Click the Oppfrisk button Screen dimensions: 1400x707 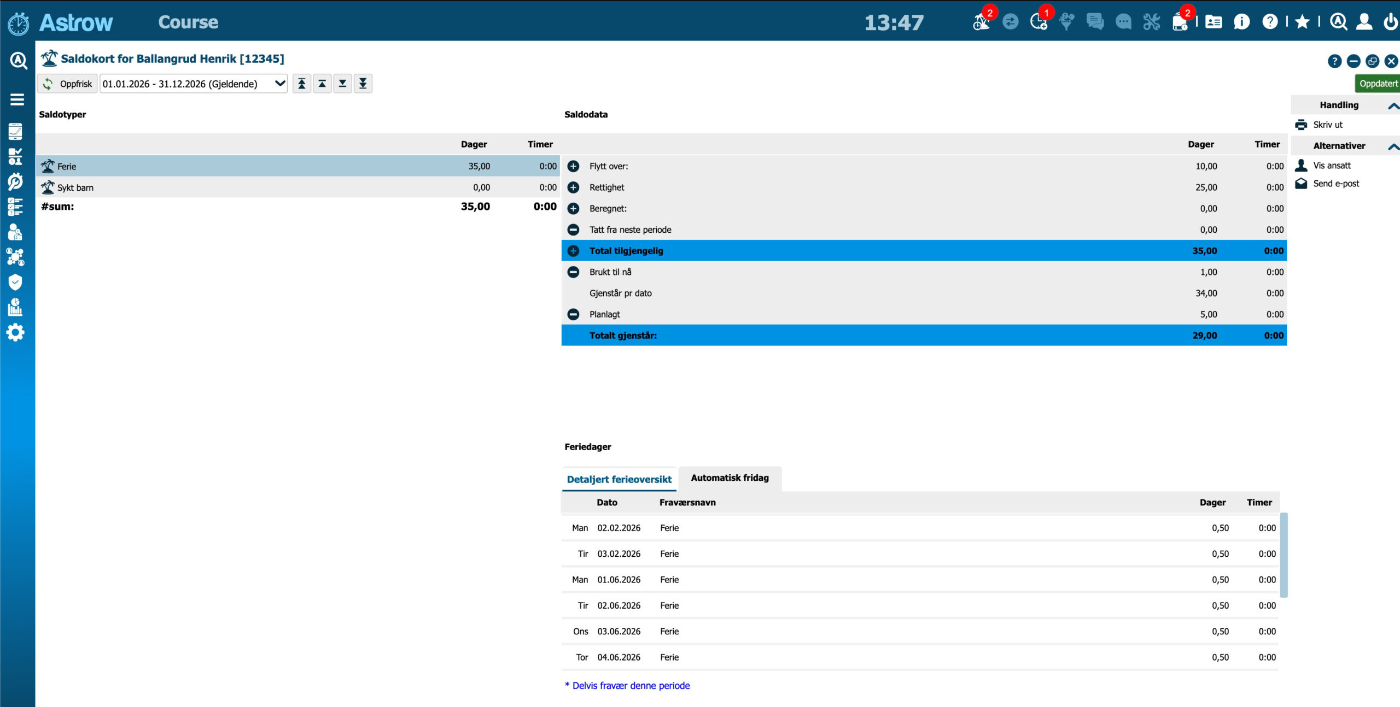pyautogui.click(x=67, y=84)
